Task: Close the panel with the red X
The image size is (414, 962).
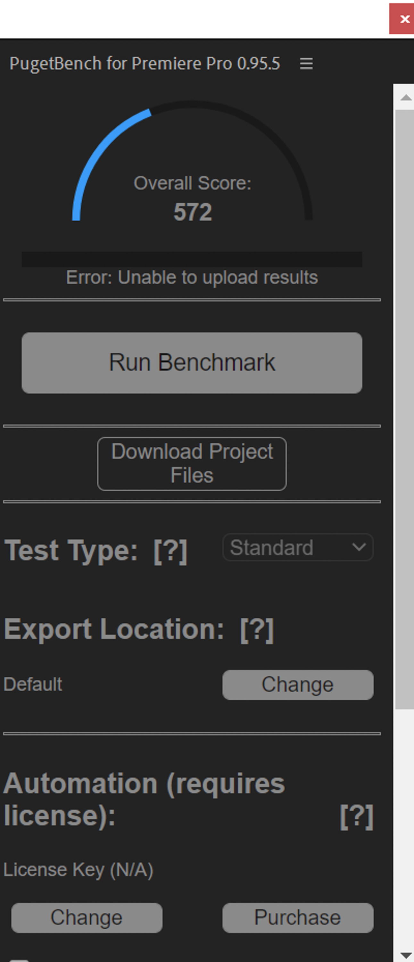Action: (402, 19)
